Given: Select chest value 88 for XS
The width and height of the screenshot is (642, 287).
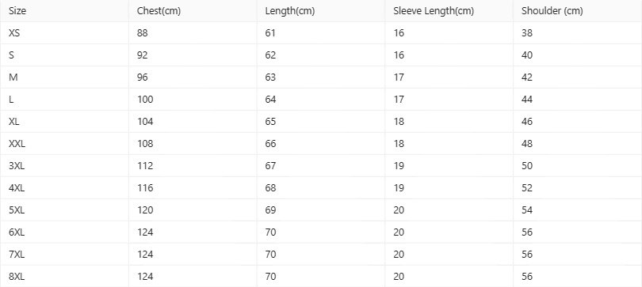Looking at the screenshot, I should click(x=143, y=33).
